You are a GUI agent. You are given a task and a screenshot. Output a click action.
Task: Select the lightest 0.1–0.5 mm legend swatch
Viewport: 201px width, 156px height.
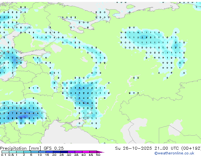pyautogui.click(x=5, y=152)
